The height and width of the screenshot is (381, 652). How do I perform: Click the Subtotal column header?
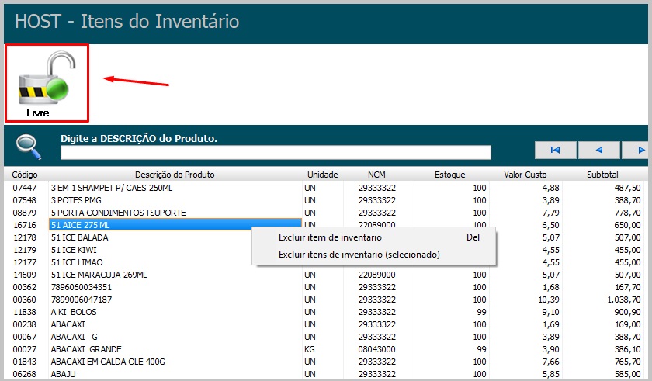tap(602, 175)
